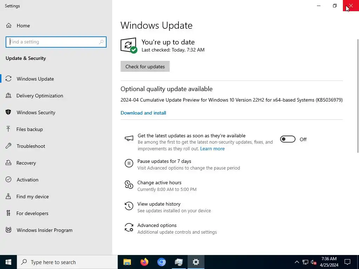Launch Chromium browser from the taskbar
Viewport: 359px width, 269px height.
point(161,262)
